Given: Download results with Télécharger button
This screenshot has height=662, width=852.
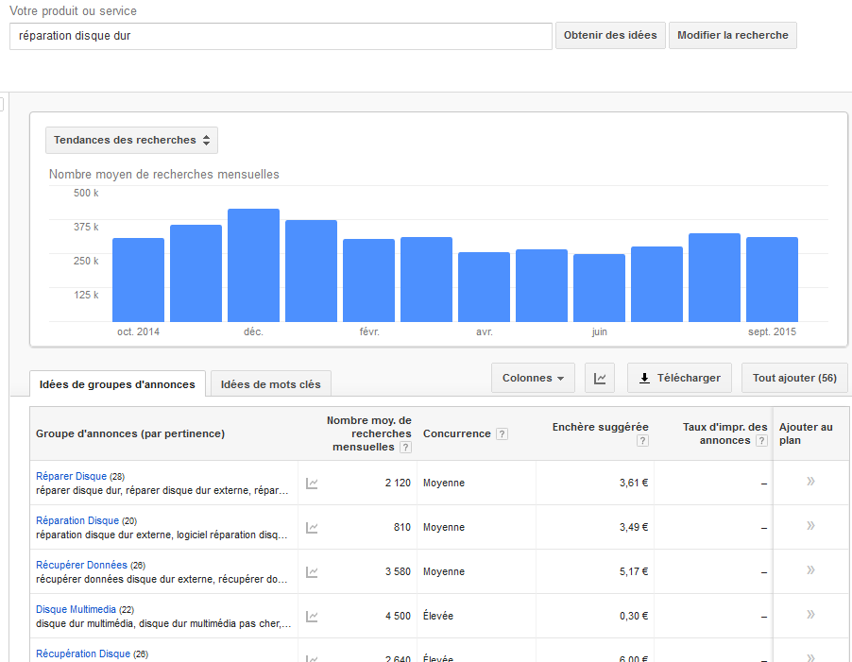Looking at the screenshot, I should tap(679, 378).
